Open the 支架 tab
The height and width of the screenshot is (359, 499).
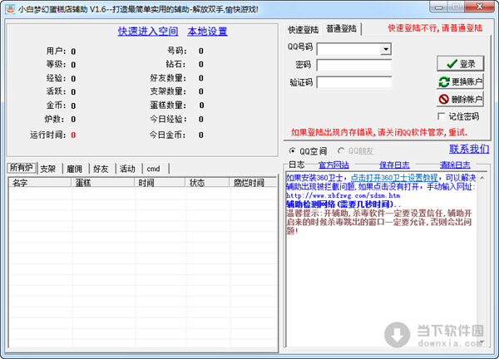48,169
